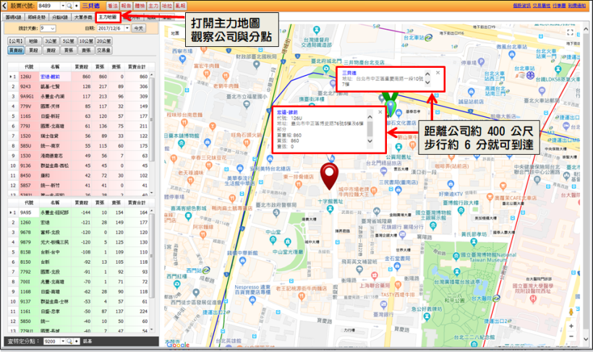Click the stock code input field showing 8489
Viewport: 593px width, 352px height.
pyautogui.click(x=48, y=6)
